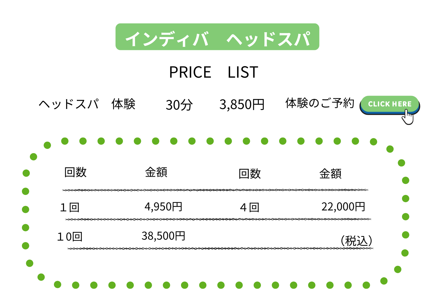This screenshot has height=303, width=431.
Task: Click the green CLICK HERE button
Action: (390, 105)
